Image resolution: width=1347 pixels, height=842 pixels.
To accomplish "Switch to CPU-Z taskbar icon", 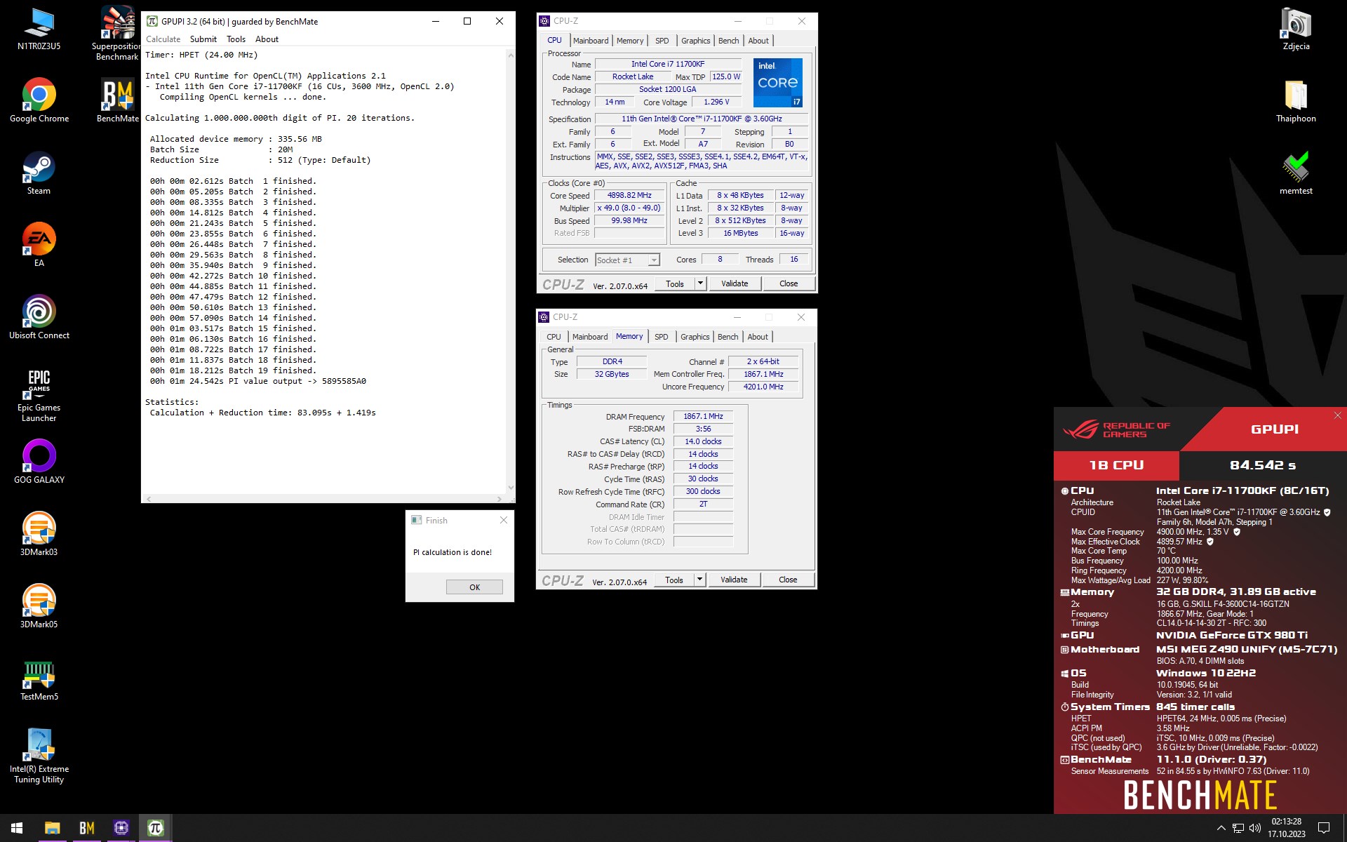I will [121, 828].
